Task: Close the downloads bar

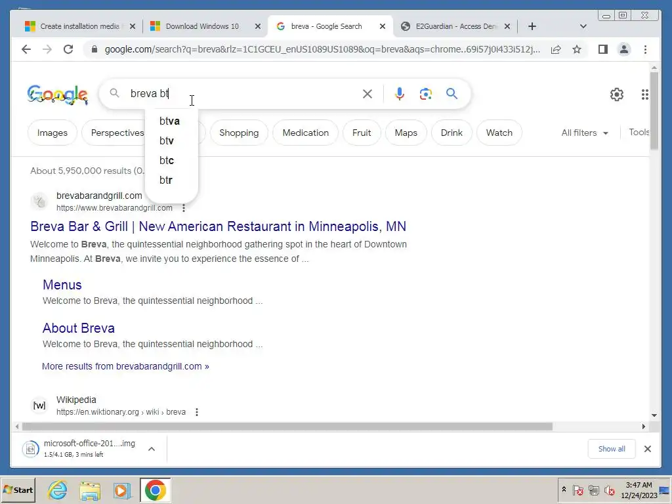Action: (648, 449)
